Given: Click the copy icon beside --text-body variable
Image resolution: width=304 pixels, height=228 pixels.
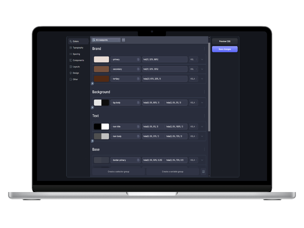Looking at the screenshot, I should pyautogui.click(x=138, y=136).
